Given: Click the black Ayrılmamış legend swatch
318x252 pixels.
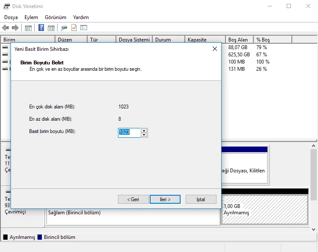Looking at the screenshot, I should click(5, 237).
